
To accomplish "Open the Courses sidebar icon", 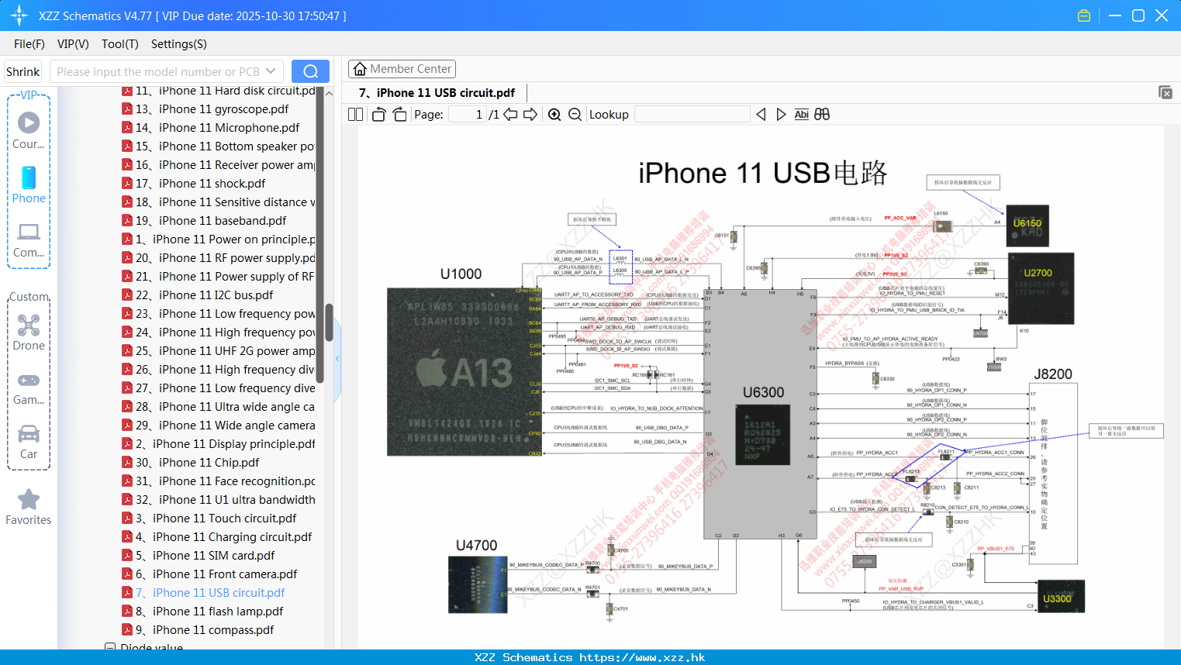I will click(29, 130).
